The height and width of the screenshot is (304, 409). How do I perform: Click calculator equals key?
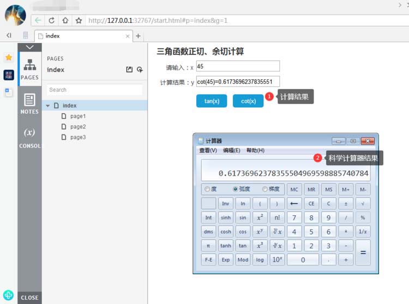[x=363, y=252]
